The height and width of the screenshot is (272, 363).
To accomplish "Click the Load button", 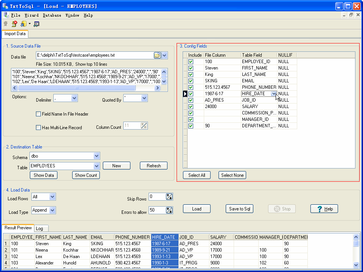I will (197, 209).
